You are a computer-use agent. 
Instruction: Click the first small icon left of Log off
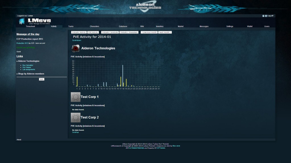[263, 16]
